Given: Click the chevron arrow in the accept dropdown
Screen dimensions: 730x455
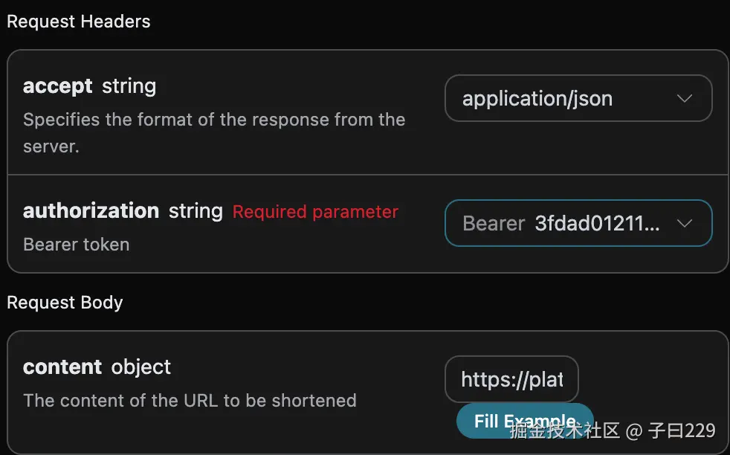Looking at the screenshot, I should pos(685,99).
